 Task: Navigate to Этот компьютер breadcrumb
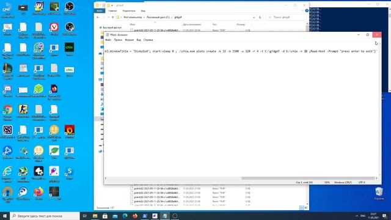tap(133, 17)
